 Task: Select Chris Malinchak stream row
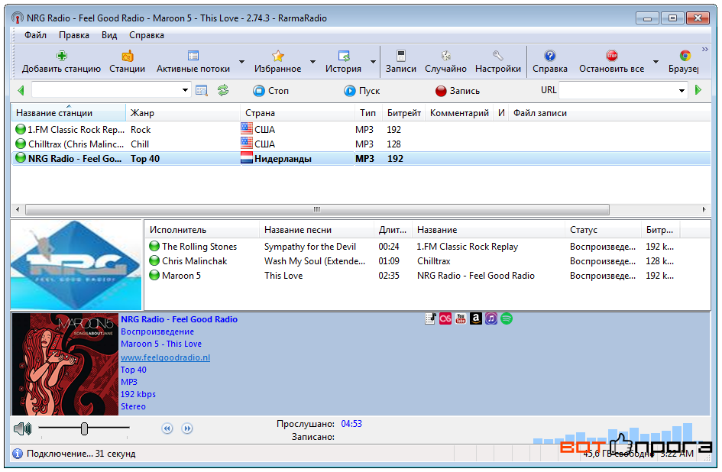427,261
